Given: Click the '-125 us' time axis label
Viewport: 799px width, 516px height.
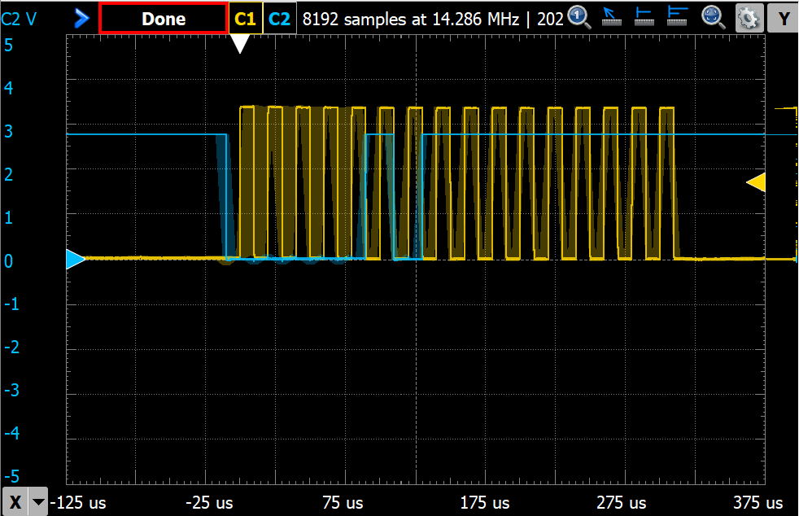Looking at the screenshot, I should (78, 503).
